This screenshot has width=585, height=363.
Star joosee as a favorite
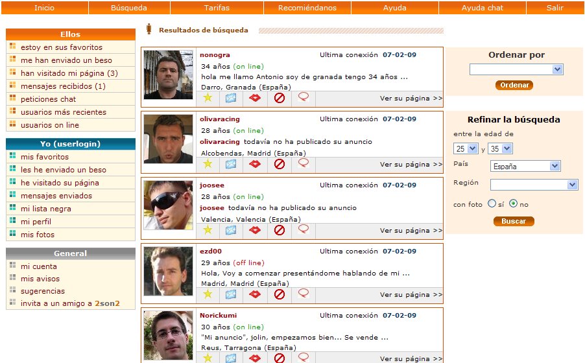[x=208, y=230]
